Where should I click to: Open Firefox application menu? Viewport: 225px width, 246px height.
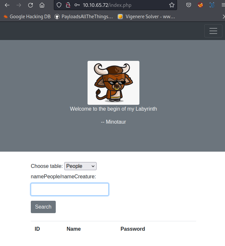[x=222, y=5]
